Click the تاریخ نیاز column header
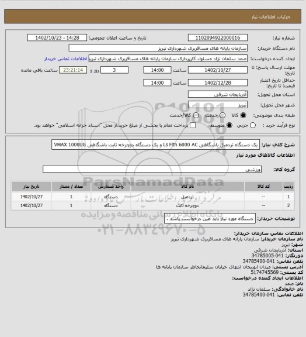 [32, 187]
